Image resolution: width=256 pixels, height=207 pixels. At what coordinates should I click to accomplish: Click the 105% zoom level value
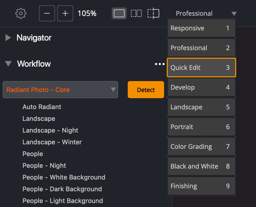87,14
